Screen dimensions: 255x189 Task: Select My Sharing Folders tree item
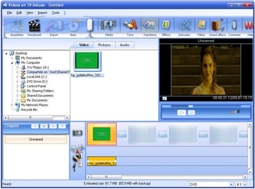[40, 91]
